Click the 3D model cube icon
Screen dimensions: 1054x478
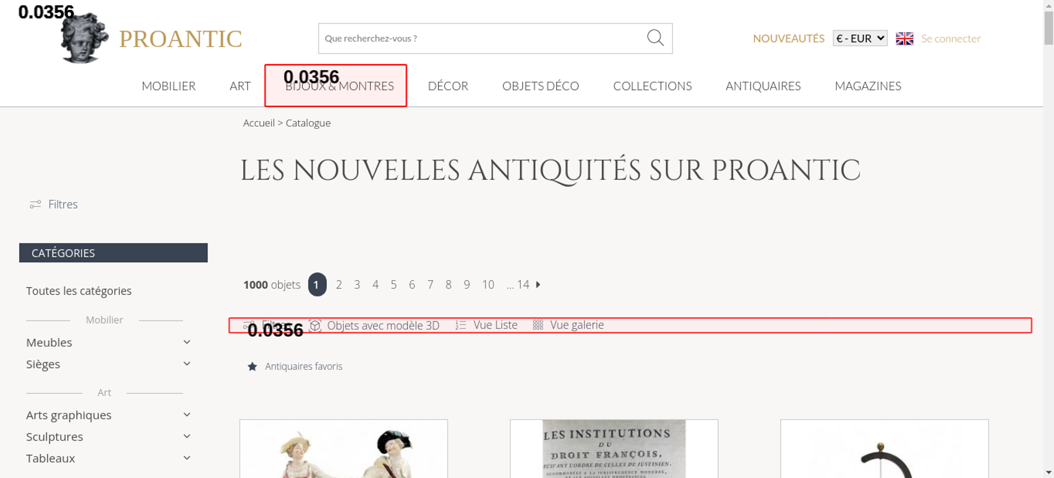click(x=315, y=325)
